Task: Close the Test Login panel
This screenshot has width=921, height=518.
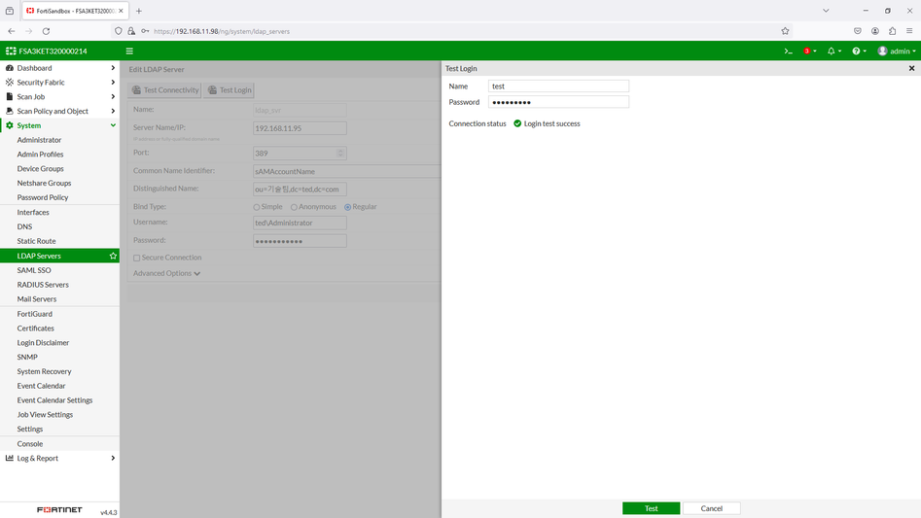Action: point(911,69)
